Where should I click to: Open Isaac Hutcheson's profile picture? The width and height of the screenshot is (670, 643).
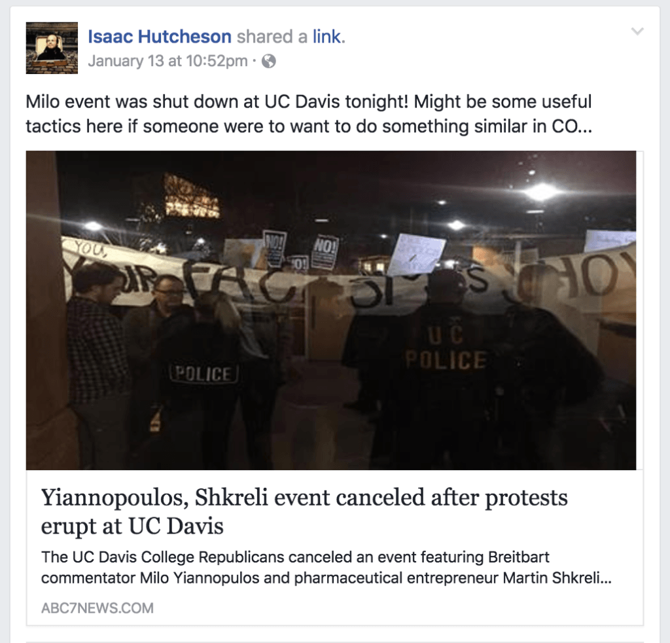(x=52, y=48)
